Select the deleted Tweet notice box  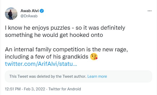tap(78, 76)
